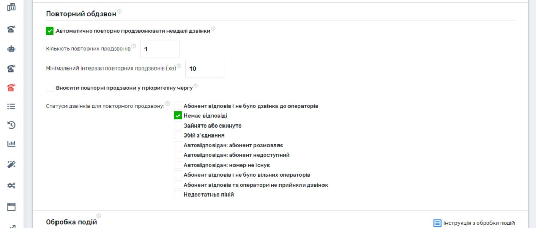Screen dimensions: 536x228
Task: Click the robot icon in the sidebar
Action: tap(11, 49)
